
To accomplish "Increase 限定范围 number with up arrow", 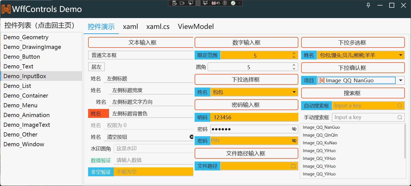I will click(294, 53).
